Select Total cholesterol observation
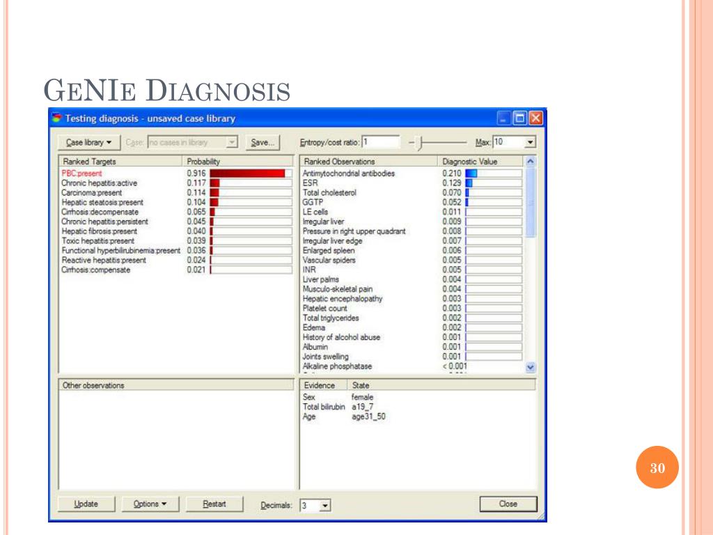Image resolution: width=713 pixels, height=535 pixels. click(x=412, y=192)
